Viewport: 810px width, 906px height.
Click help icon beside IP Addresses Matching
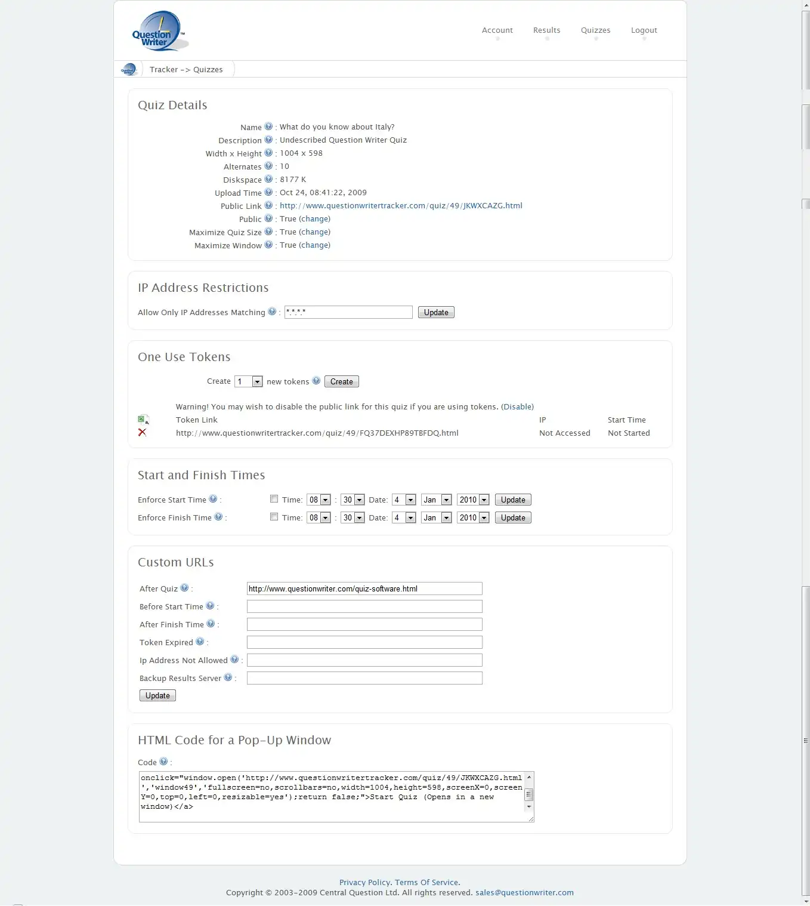coord(272,312)
